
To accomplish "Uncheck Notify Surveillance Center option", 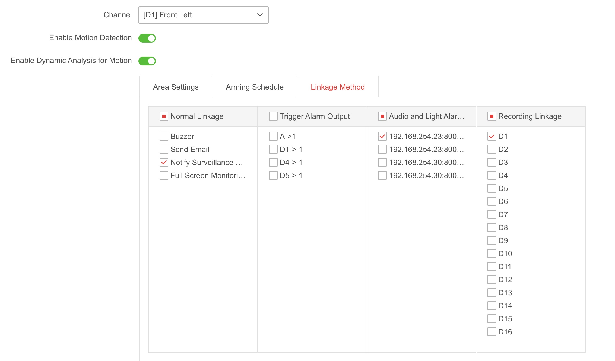I will coord(164,162).
